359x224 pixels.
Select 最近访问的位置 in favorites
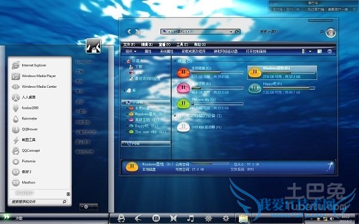point(147,78)
